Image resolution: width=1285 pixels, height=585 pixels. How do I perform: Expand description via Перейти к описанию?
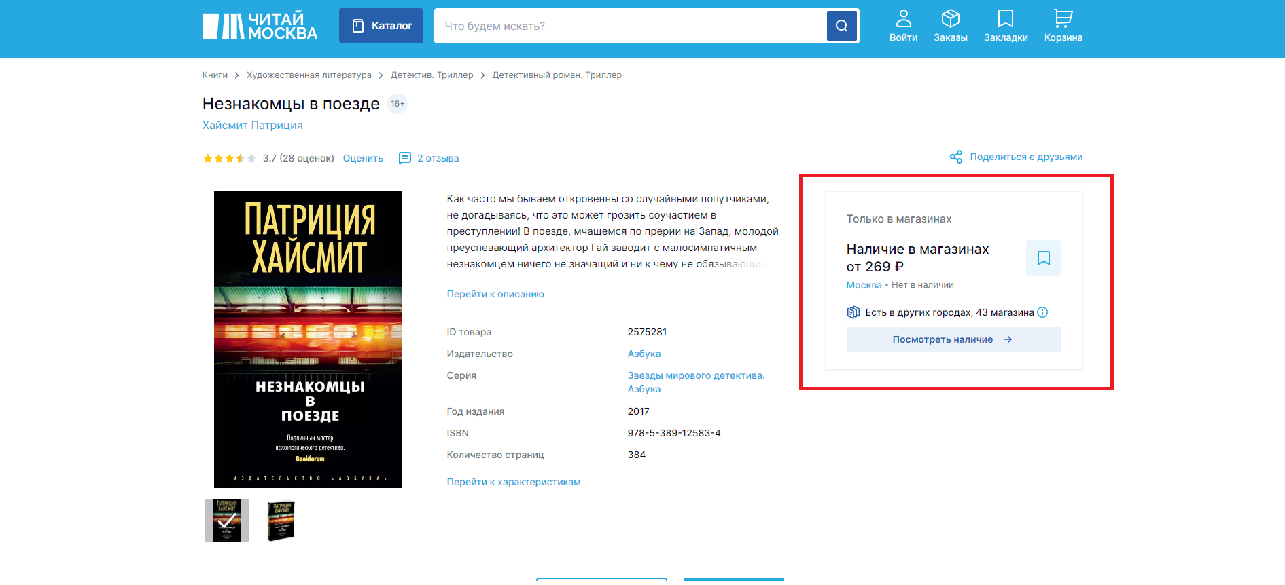[x=495, y=294]
